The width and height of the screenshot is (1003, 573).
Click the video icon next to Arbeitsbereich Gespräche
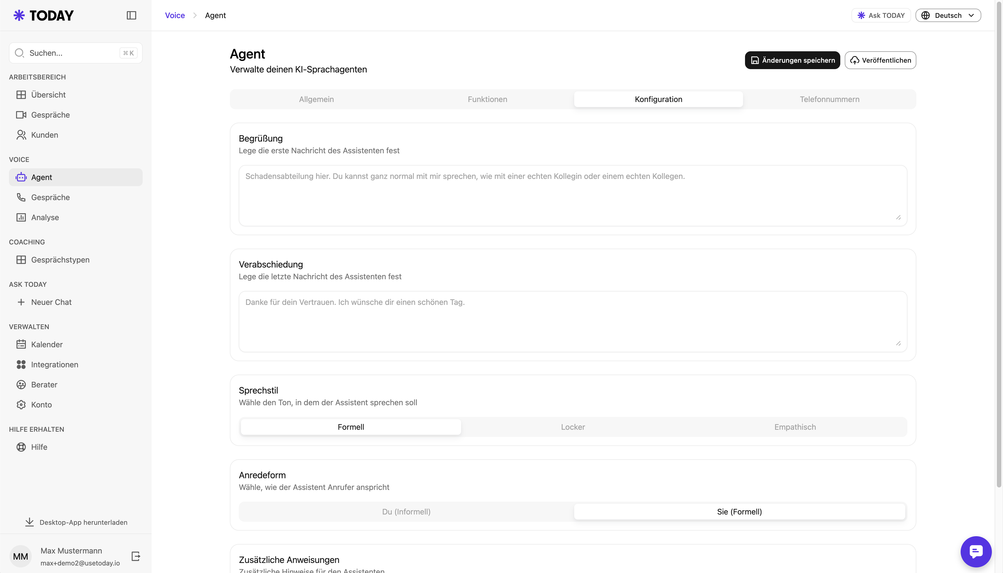point(21,115)
